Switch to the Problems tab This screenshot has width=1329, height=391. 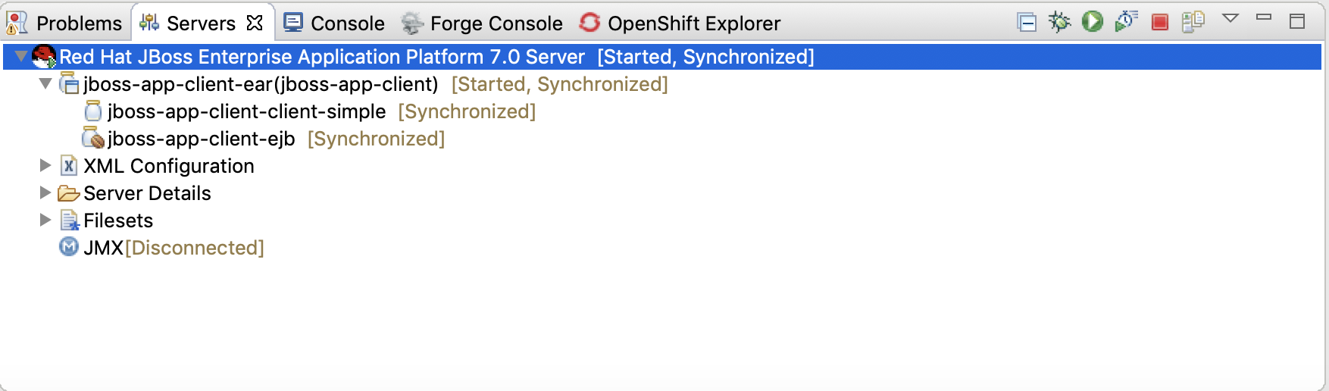pyautogui.click(x=65, y=23)
